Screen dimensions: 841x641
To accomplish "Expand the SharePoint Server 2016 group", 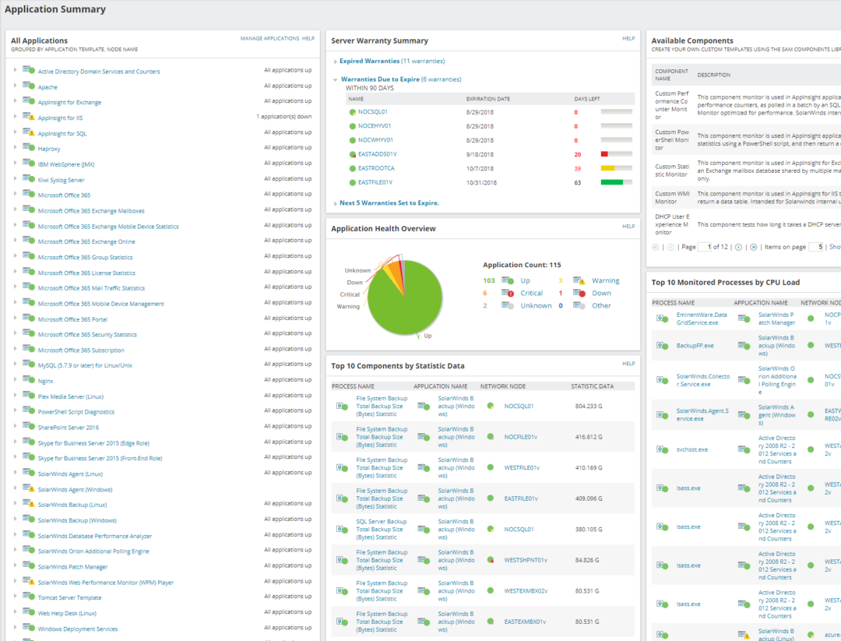I will [x=15, y=427].
